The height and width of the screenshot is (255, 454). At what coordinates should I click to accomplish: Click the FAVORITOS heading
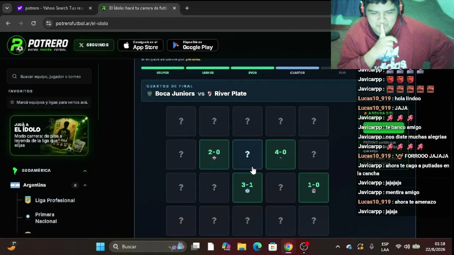pyautogui.click(x=21, y=91)
